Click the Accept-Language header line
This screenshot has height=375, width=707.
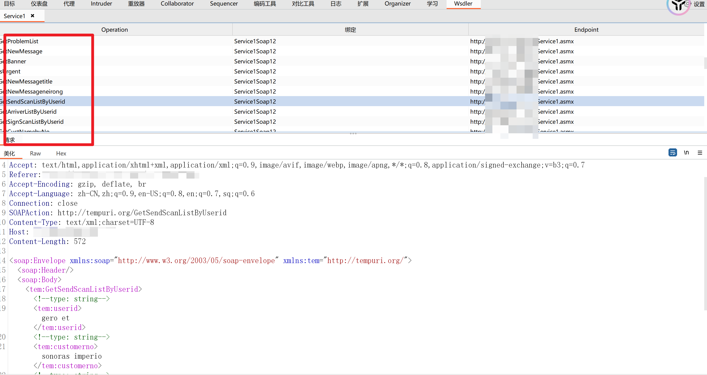pos(132,194)
